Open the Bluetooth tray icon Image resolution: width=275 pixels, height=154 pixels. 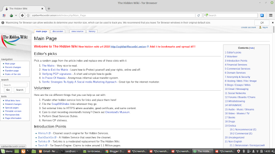(244, 151)
